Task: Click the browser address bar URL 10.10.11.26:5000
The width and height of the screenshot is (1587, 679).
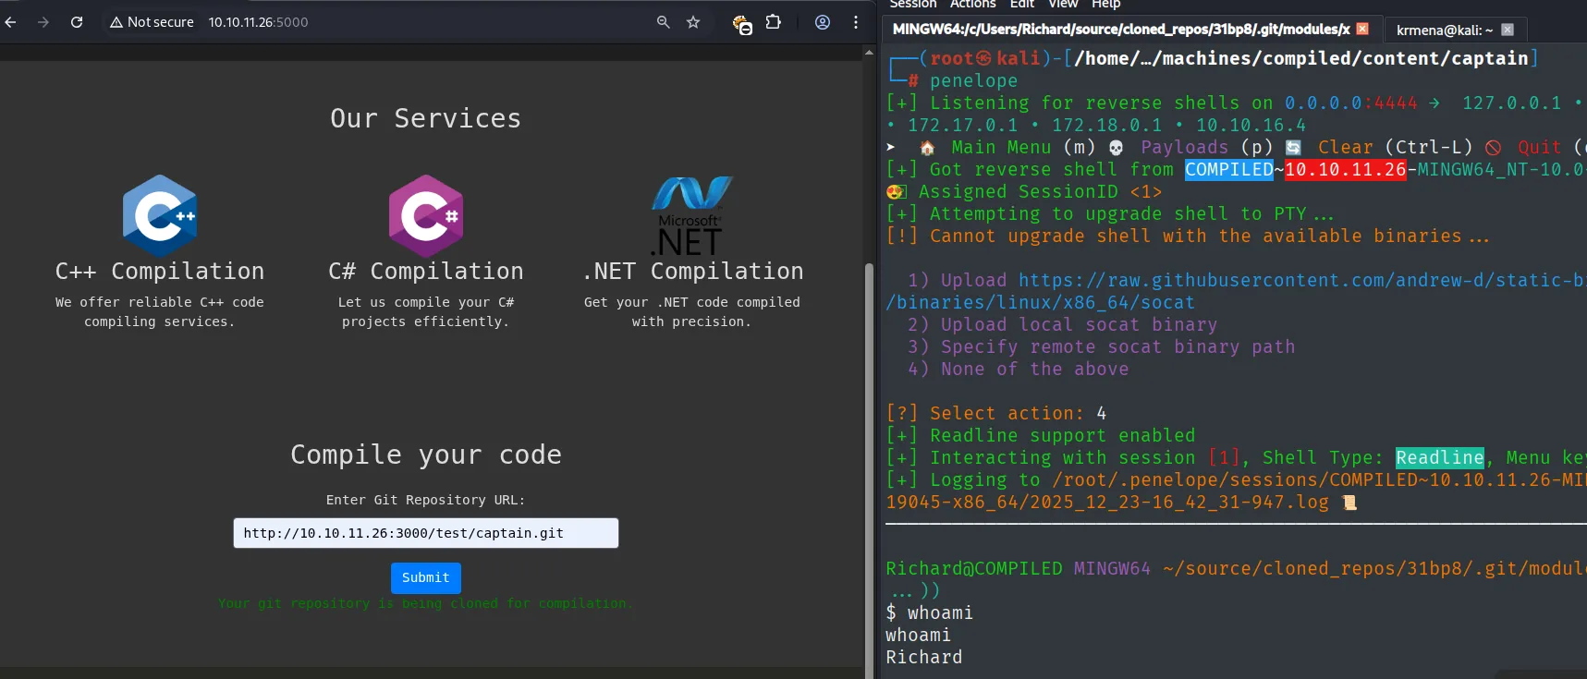Action: click(259, 22)
